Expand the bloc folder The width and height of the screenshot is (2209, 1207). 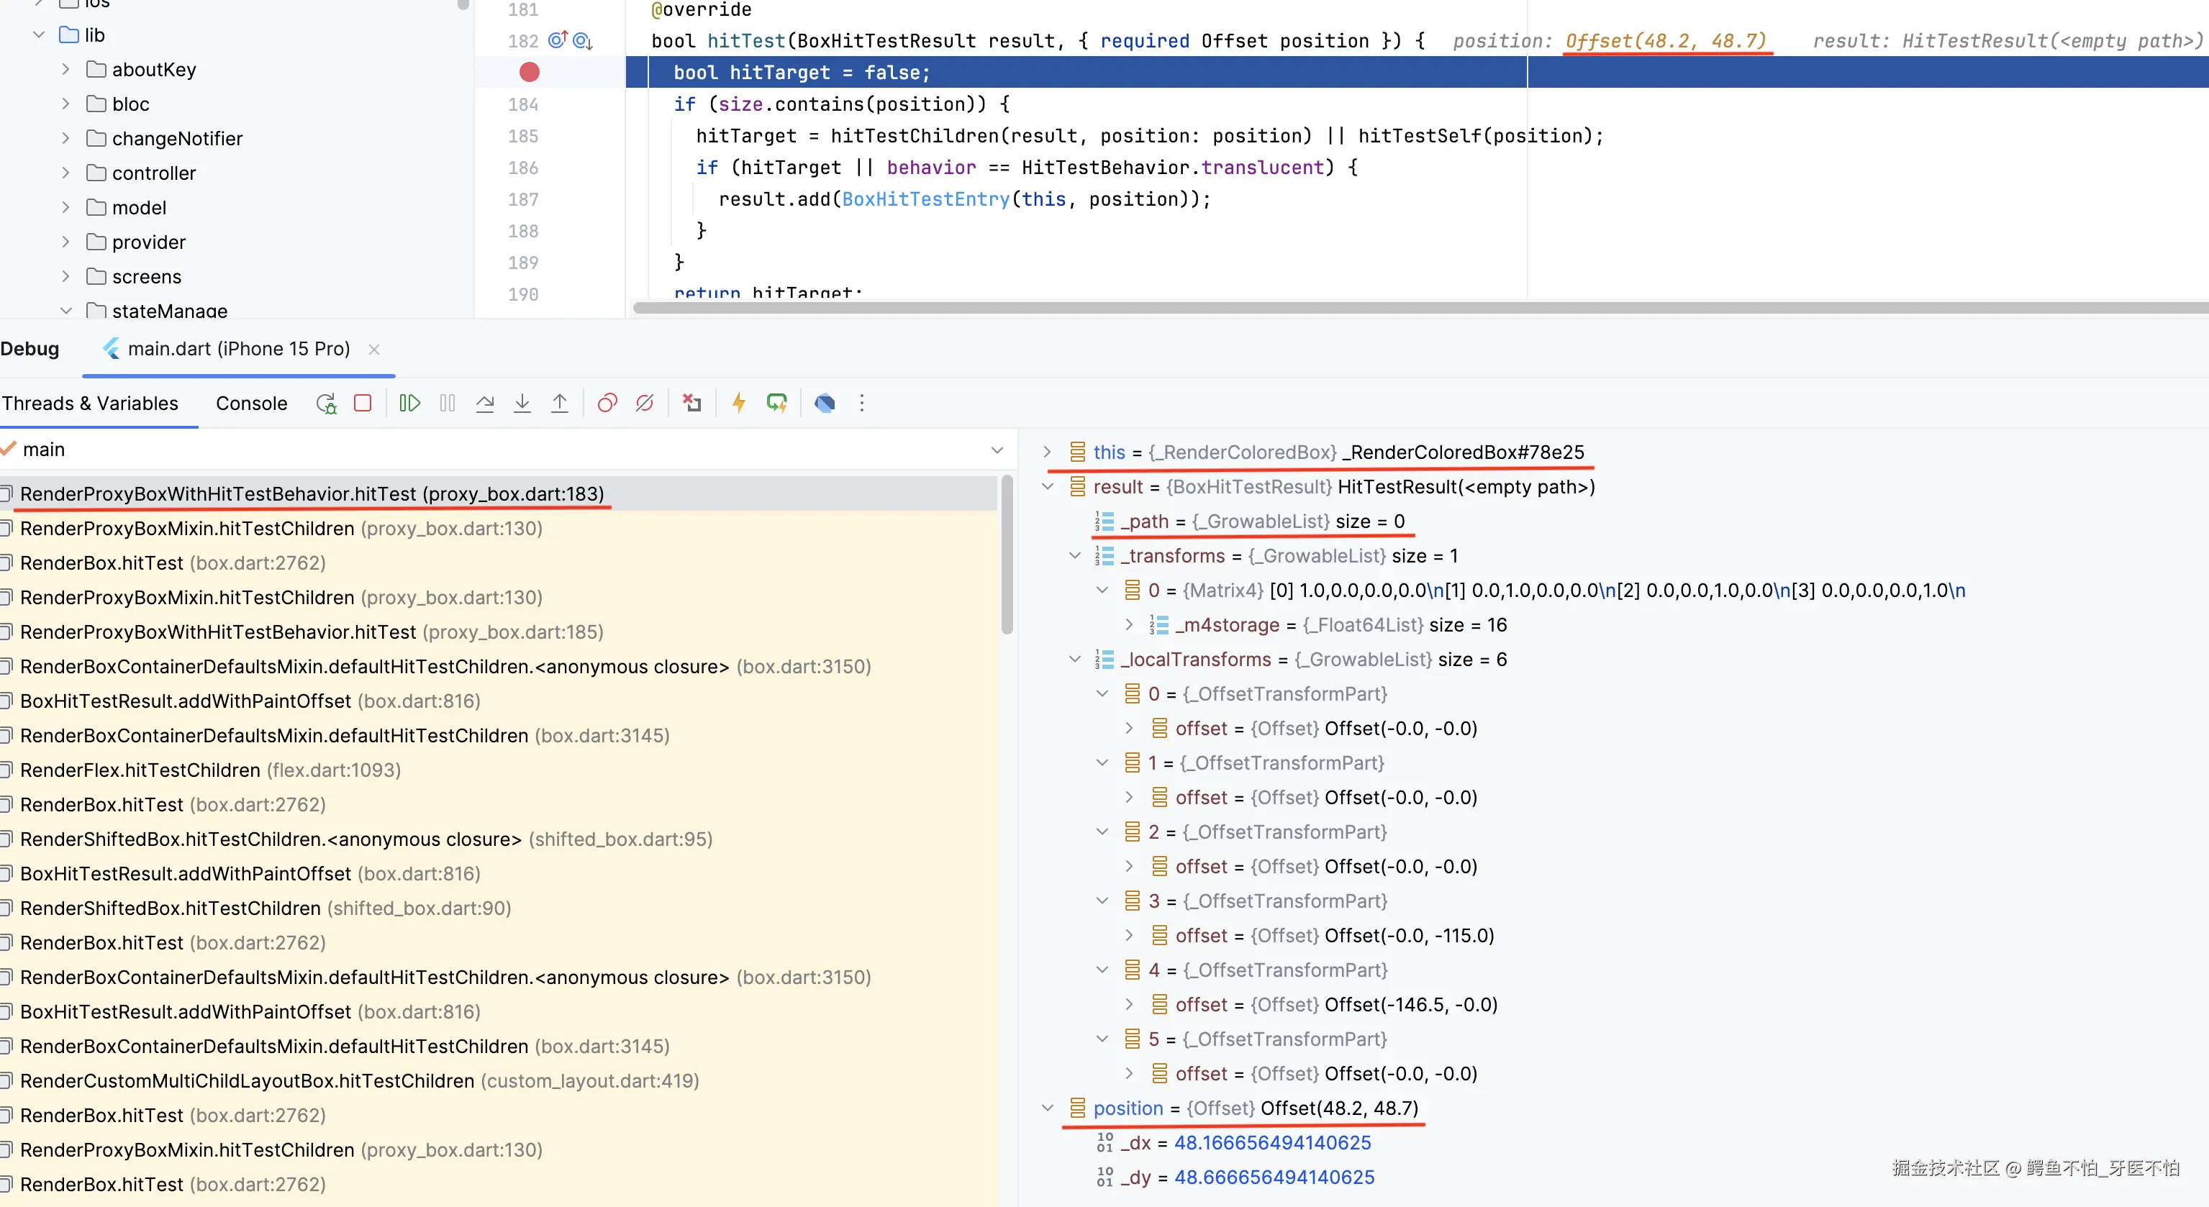coord(66,104)
